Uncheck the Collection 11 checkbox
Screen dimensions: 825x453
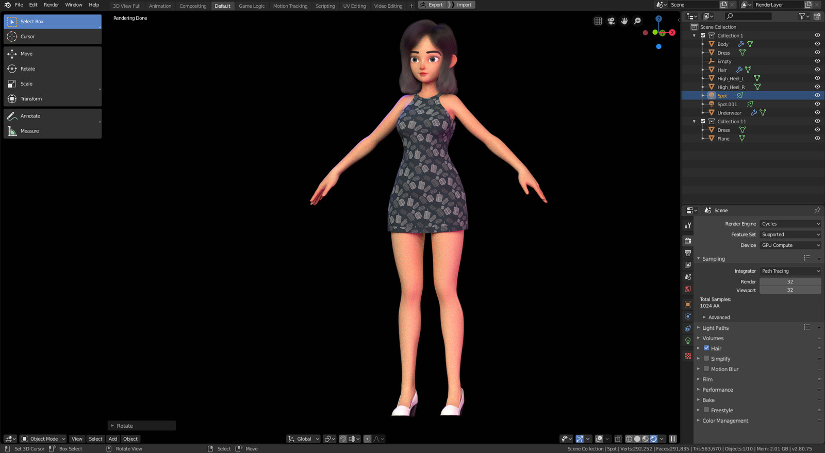pyautogui.click(x=703, y=122)
